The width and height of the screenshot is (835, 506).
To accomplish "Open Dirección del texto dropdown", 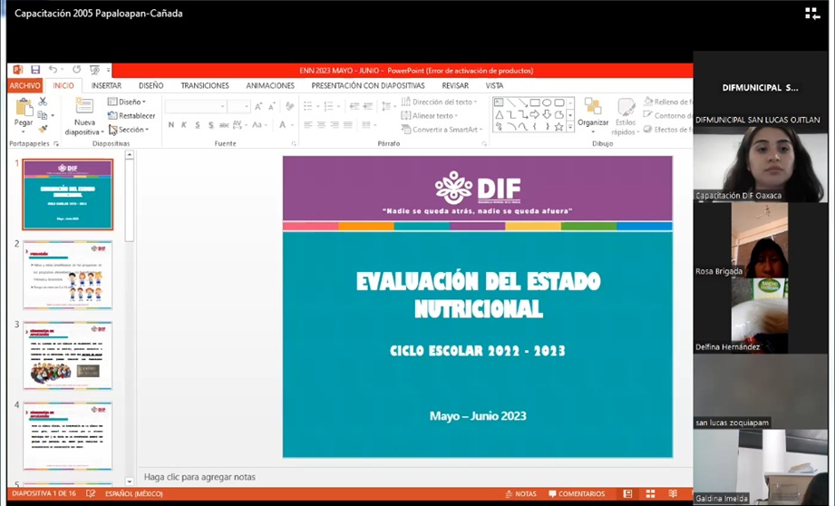I will pyautogui.click(x=440, y=102).
